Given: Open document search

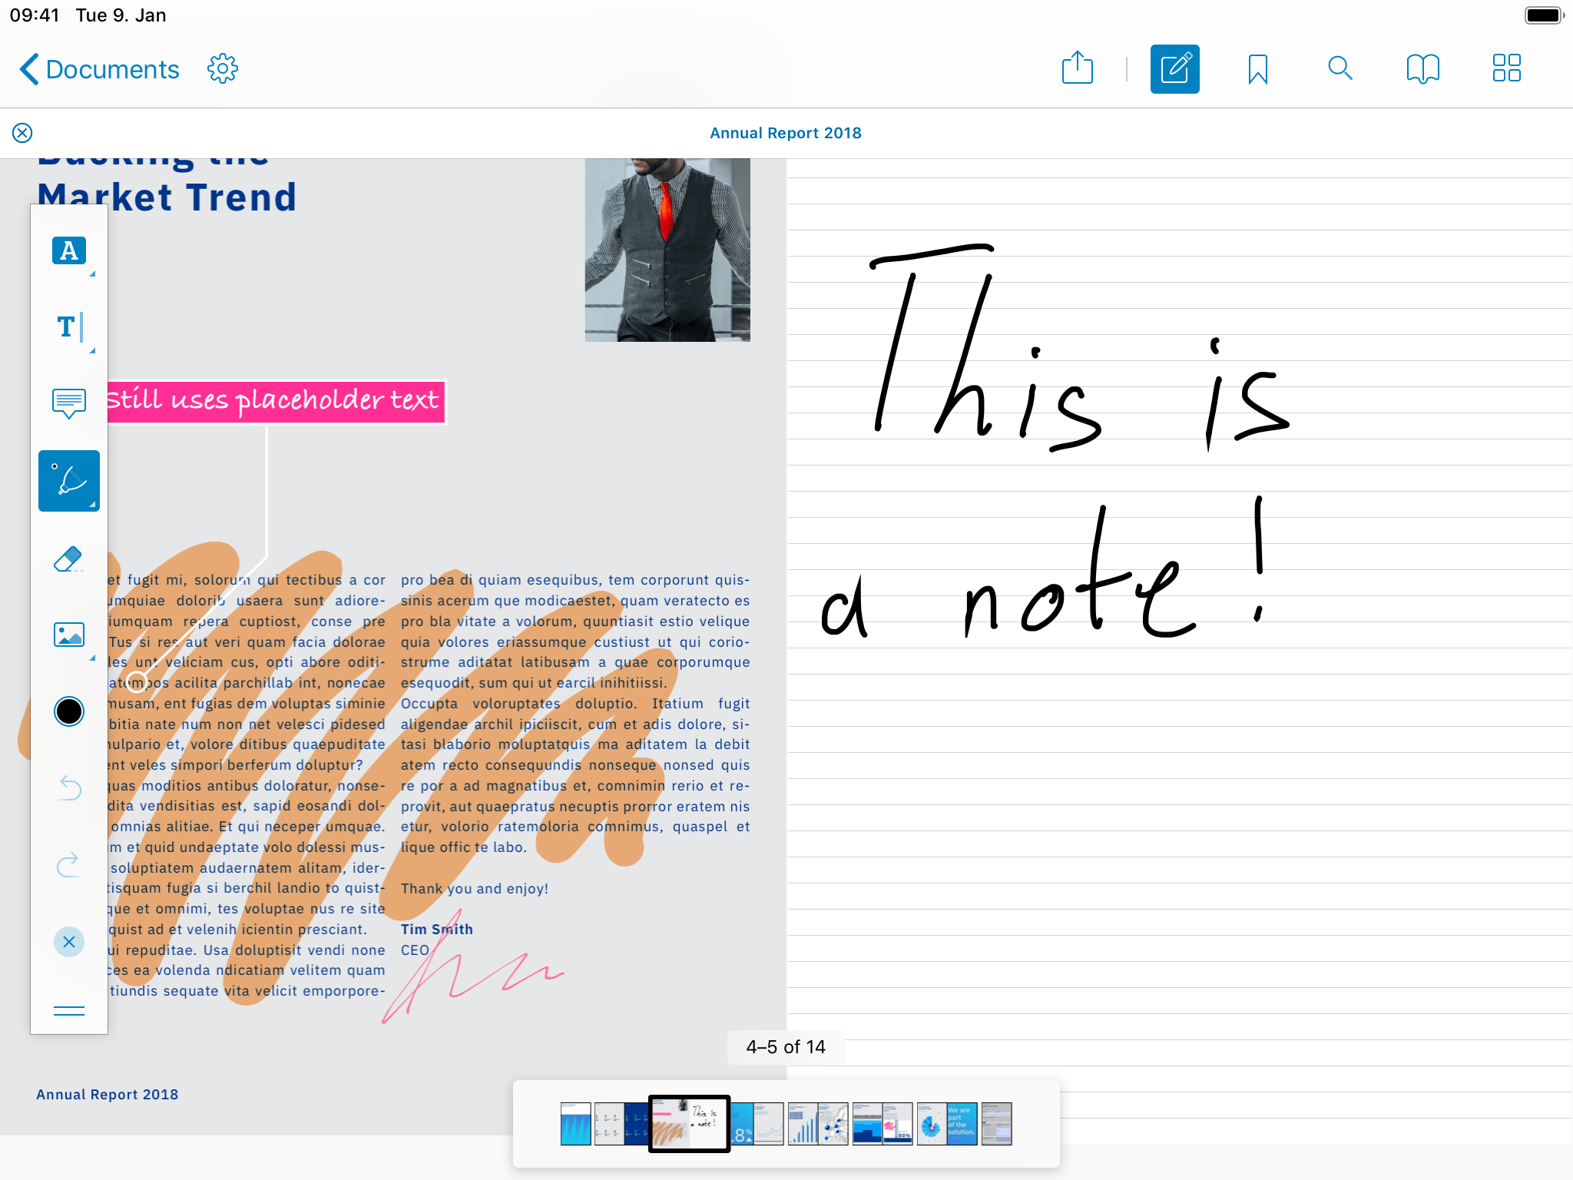Looking at the screenshot, I should click(x=1340, y=68).
